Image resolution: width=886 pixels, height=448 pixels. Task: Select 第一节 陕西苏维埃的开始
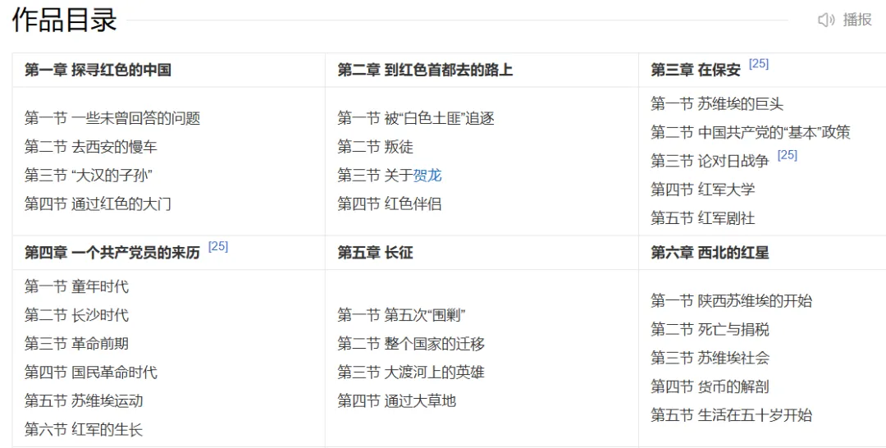tap(731, 300)
